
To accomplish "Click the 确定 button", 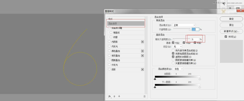I will 231,19.
